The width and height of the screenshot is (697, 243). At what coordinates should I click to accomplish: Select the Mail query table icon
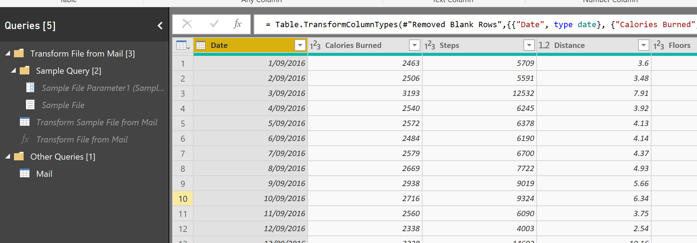[x=25, y=174]
